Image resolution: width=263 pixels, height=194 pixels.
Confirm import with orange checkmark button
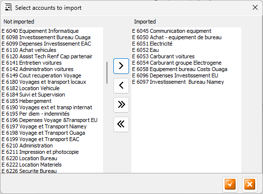click(230, 184)
